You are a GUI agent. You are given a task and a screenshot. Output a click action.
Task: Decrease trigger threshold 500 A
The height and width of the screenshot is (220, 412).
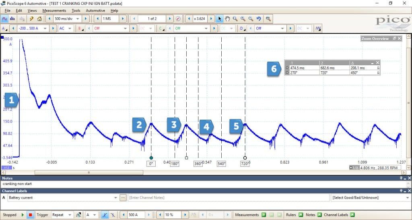pos(124,215)
